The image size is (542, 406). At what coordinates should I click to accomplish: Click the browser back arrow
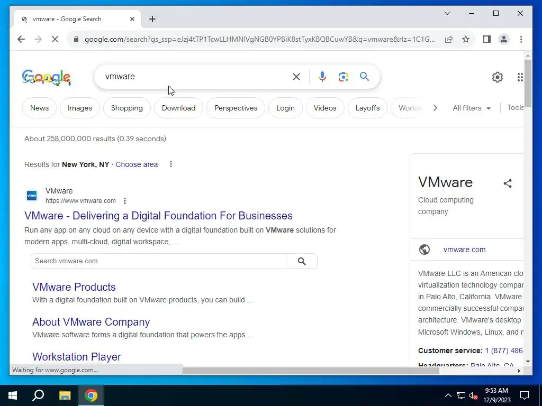[x=21, y=39]
